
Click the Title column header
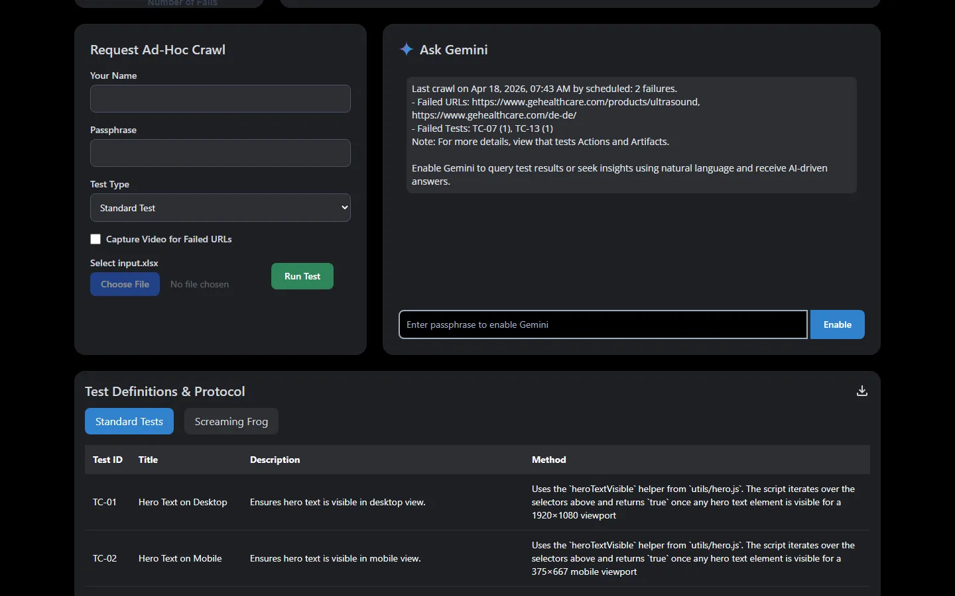[148, 460]
